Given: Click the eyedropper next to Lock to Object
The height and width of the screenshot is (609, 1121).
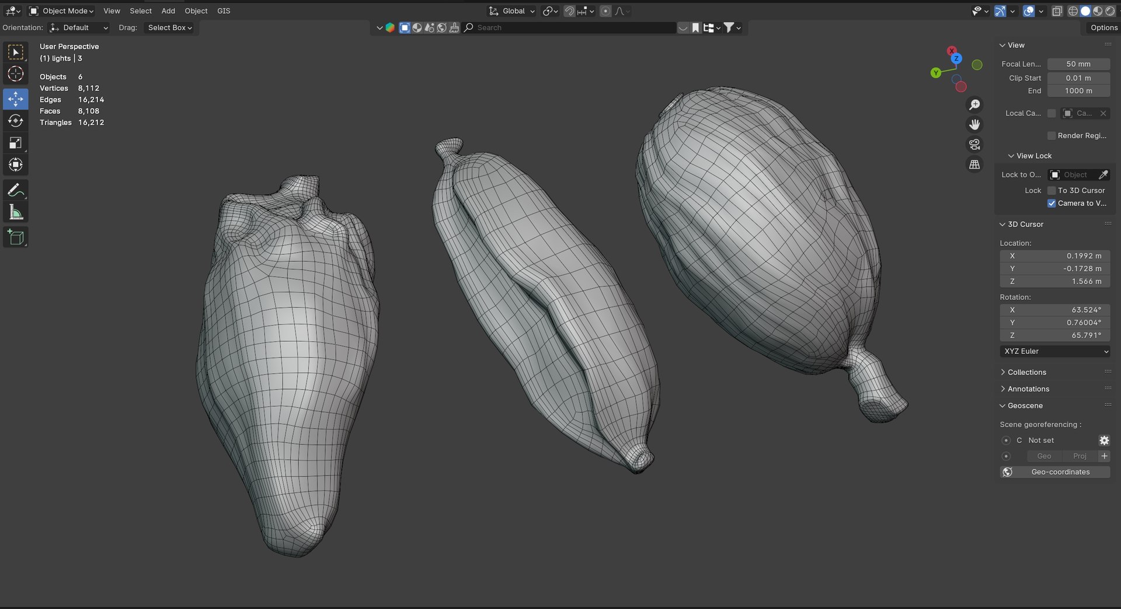Looking at the screenshot, I should pyautogui.click(x=1103, y=175).
